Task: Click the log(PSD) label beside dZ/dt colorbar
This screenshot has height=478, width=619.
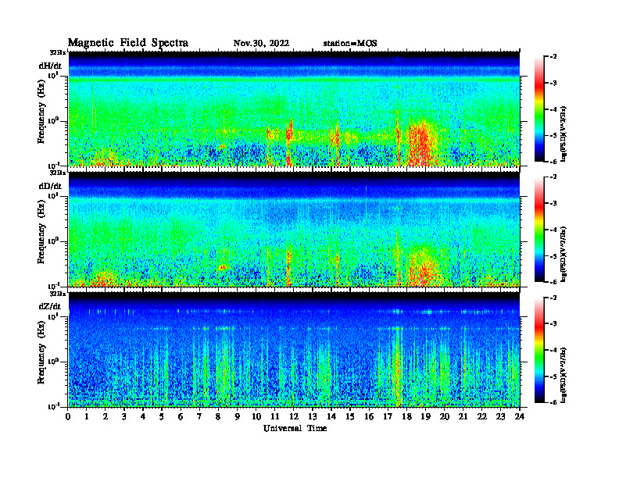Action: [x=564, y=375]
